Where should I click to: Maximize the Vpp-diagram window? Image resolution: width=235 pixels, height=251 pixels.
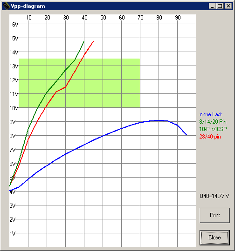click(220, 6)
